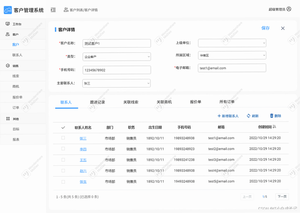Click the 联系人姓名 column header
Viewport: 300px width, 213px height.
[83, 128]
